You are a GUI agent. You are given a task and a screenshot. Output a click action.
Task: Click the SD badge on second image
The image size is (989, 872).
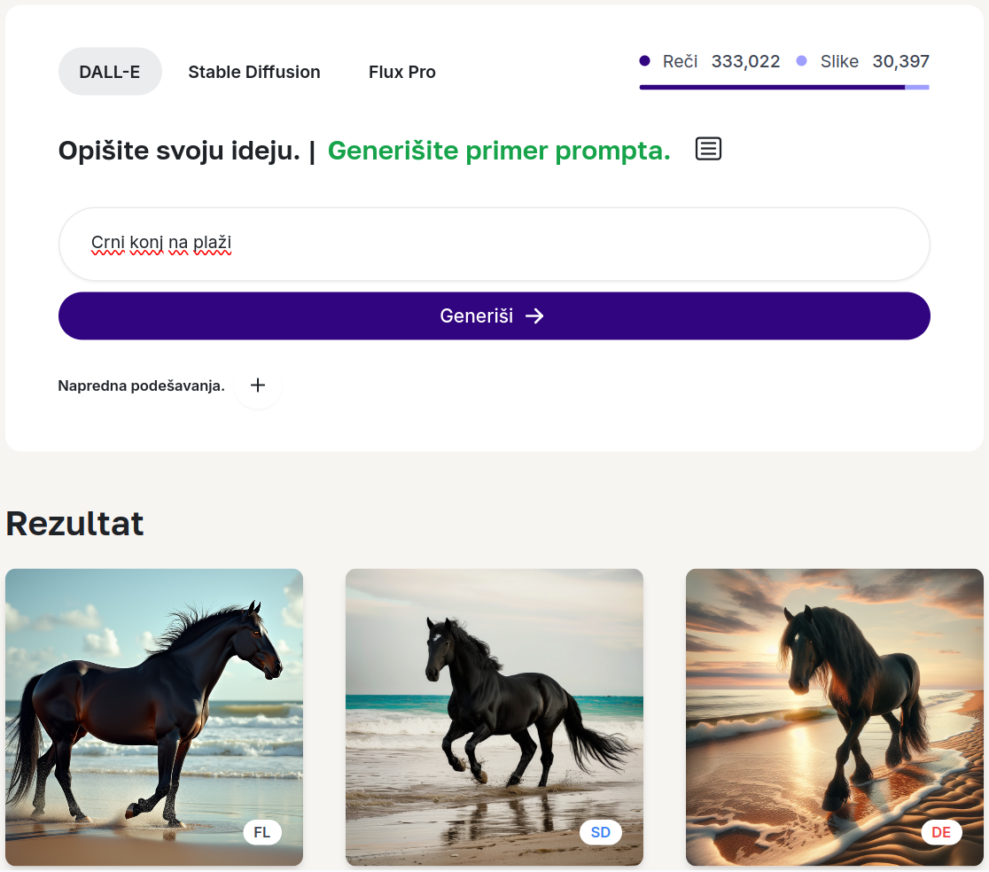coord(601,832)
